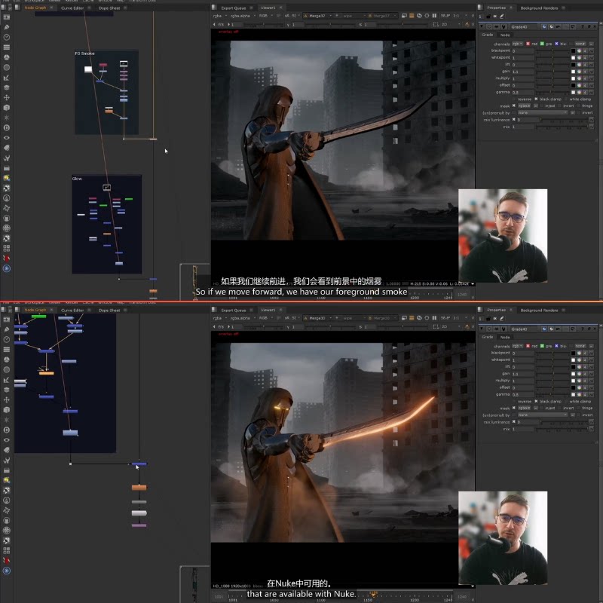Open the Transform nodes menu in lower Nuke window
The image size is (603, 603).
coord(7,400)
